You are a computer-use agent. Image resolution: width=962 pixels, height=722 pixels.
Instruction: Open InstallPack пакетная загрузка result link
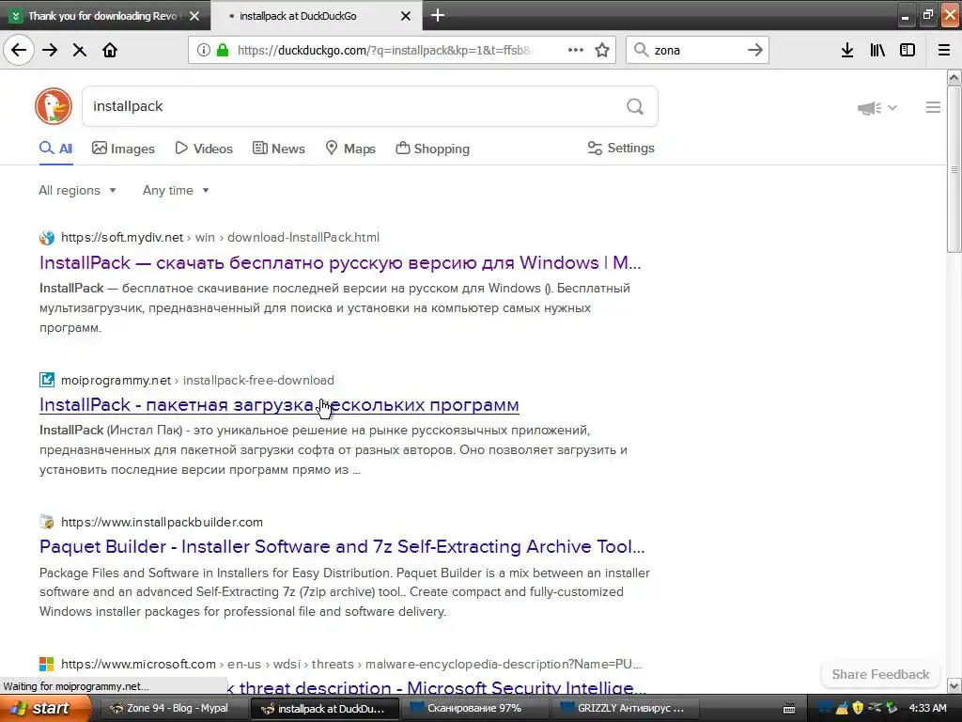click(279, 405)
